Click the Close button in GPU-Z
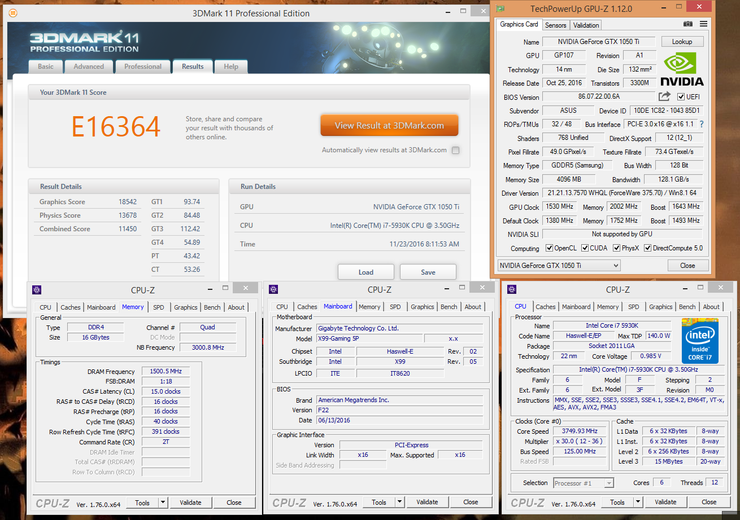Screen dimensions: 740x520 coord(687,265)
